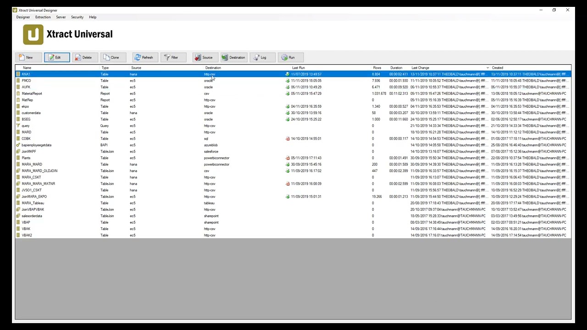This screenshot has height=330, width=587.
Task: Click the app icon in title bar
Action: pyautogui.click(x=15, y=10)
